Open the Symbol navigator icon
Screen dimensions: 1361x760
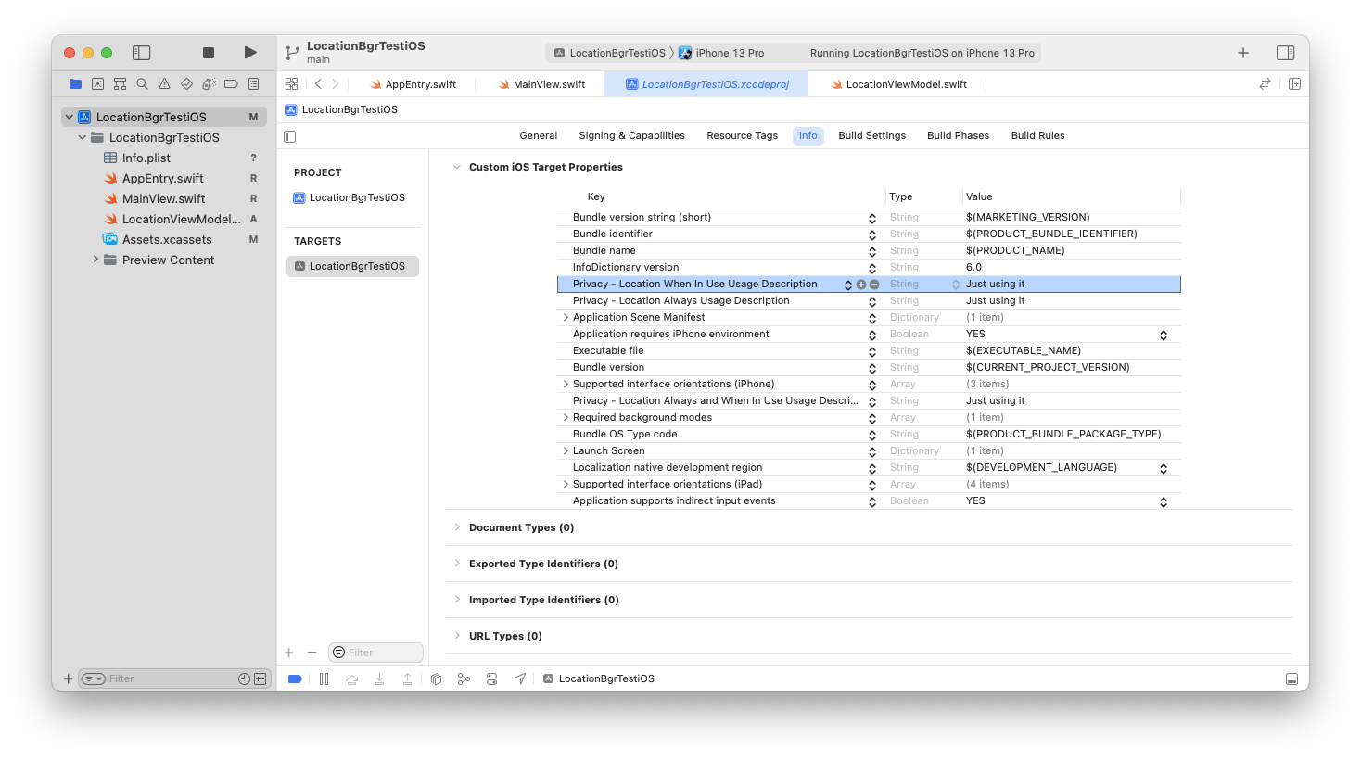(120, 83)
